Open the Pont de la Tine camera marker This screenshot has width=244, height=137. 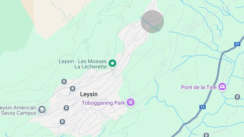coord(222,87)
